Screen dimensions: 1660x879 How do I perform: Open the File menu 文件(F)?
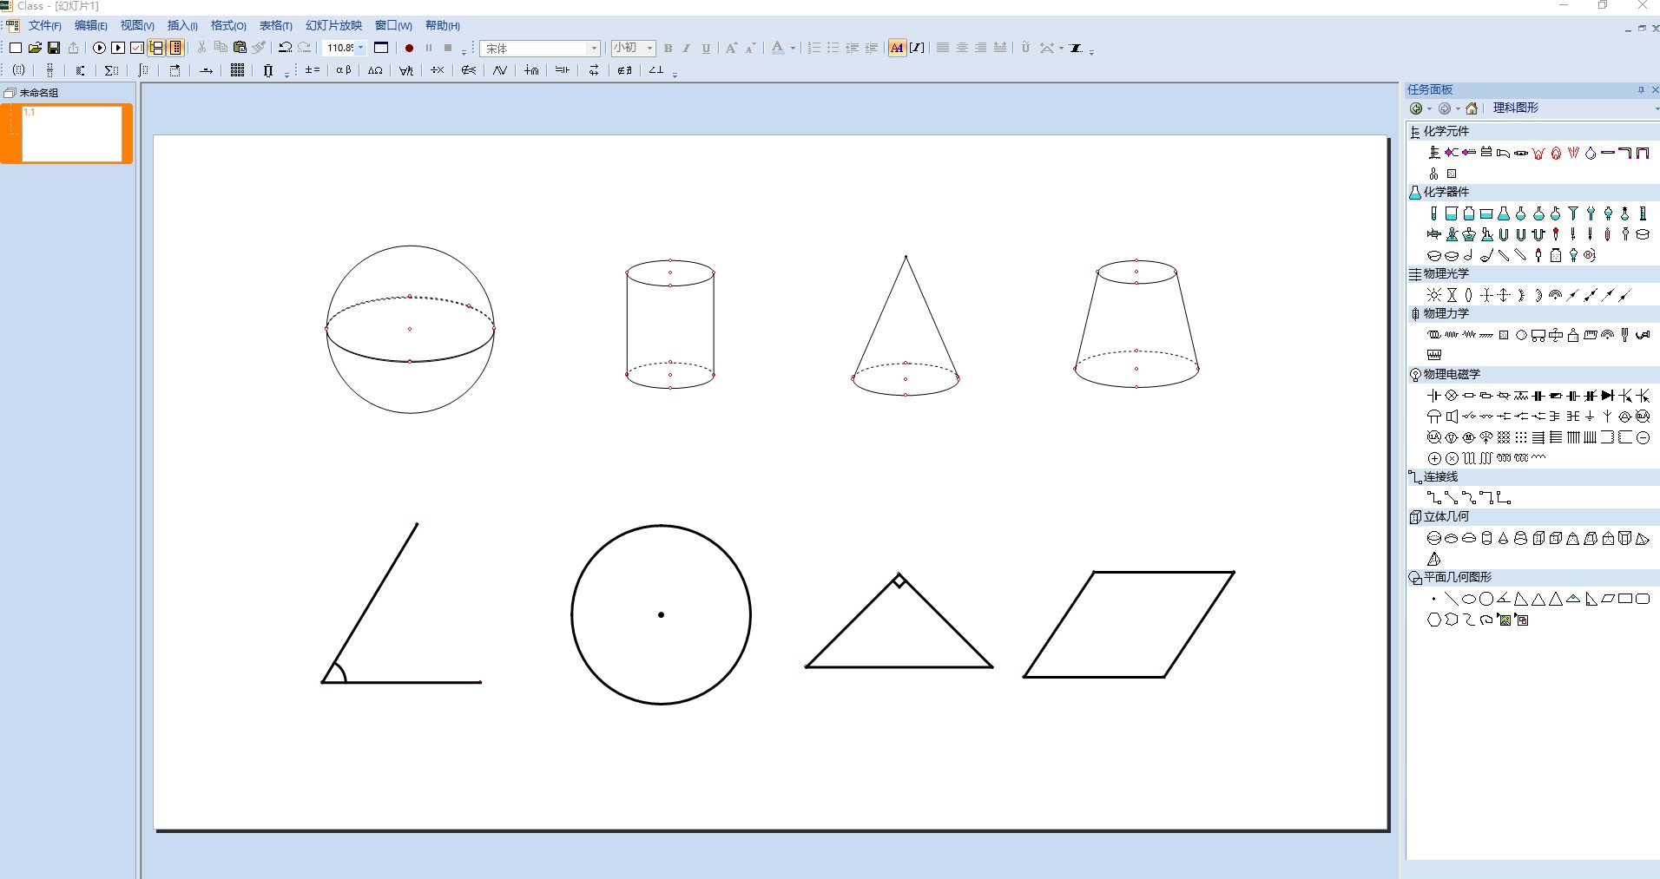[44, 26]
